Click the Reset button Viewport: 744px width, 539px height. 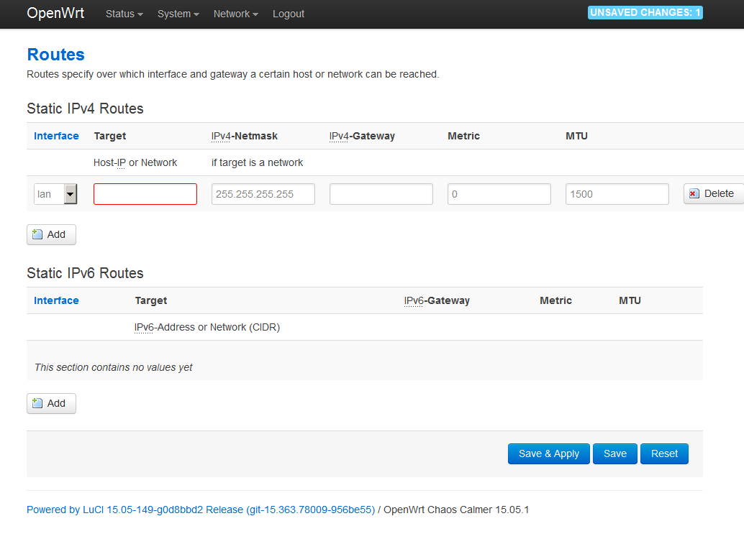click(x=664, y=453)
